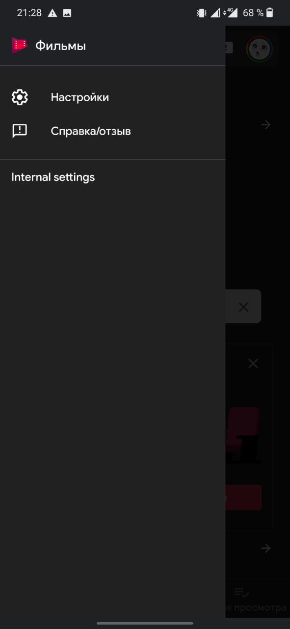Tap the battery icon in the status bar
290x629 pixels.
click(270, 13)
